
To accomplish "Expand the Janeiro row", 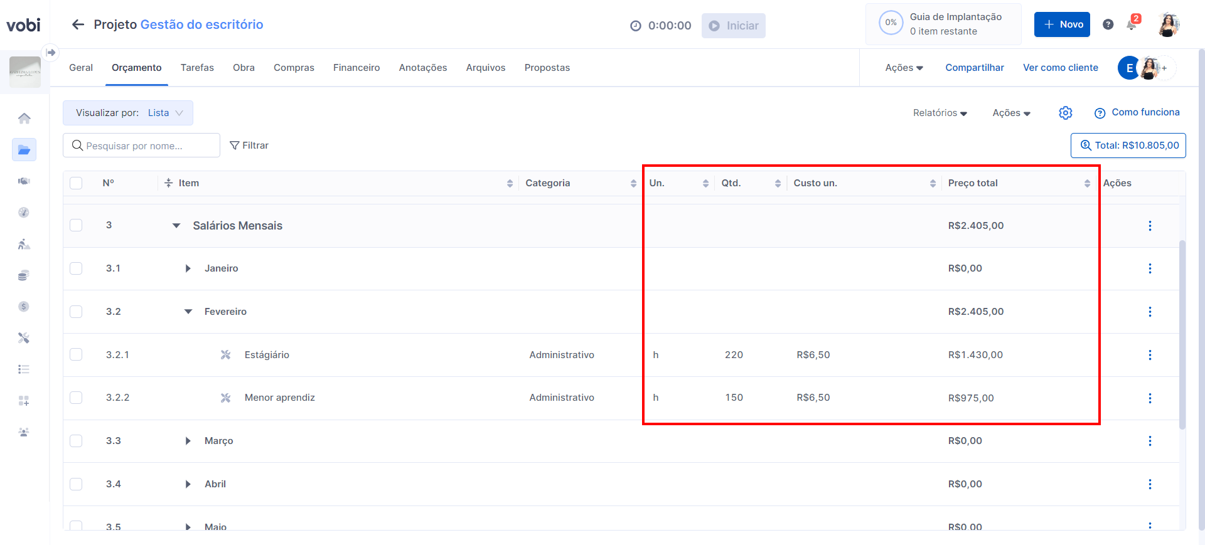I will (x=188, y=268).
